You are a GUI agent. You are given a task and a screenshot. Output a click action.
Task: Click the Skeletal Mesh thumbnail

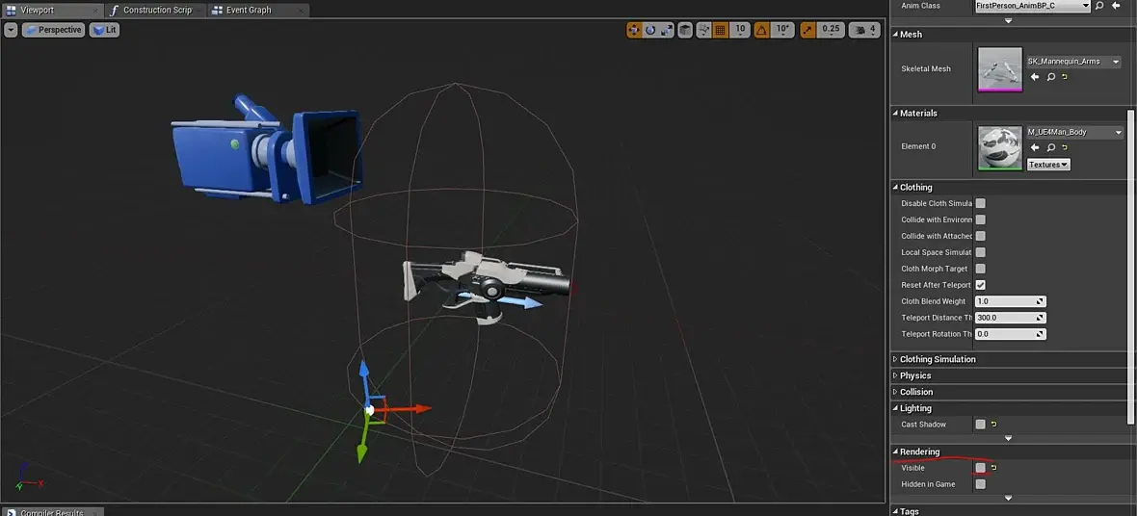click(1000, 69)
